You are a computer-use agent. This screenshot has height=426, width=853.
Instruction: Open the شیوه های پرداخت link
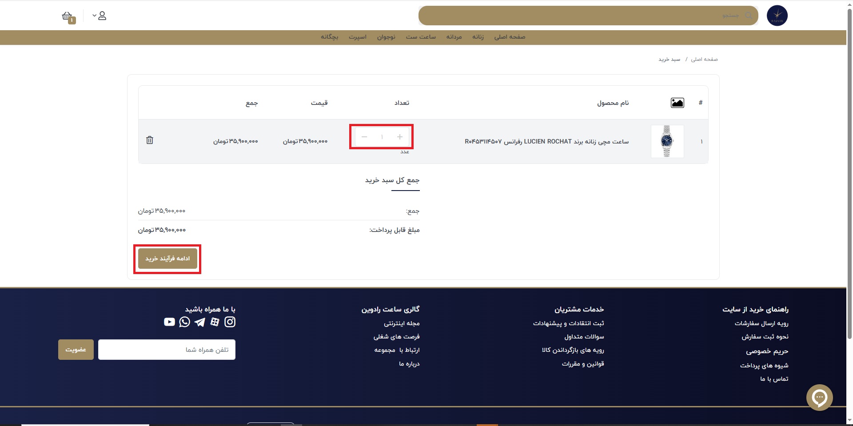pyautogui.click(x=764, y=366)
